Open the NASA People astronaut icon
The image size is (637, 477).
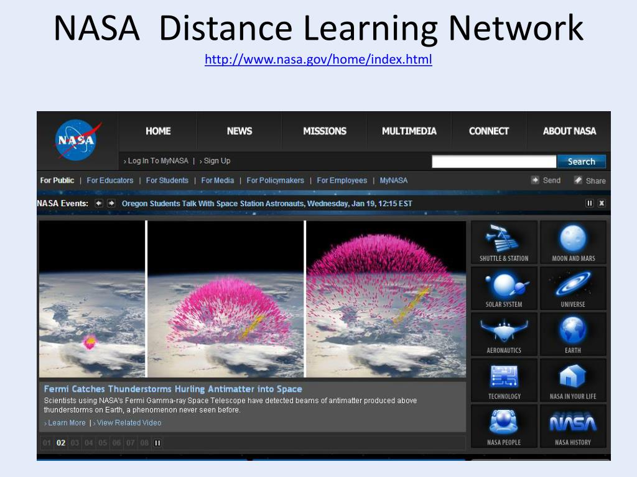[504, 426]
